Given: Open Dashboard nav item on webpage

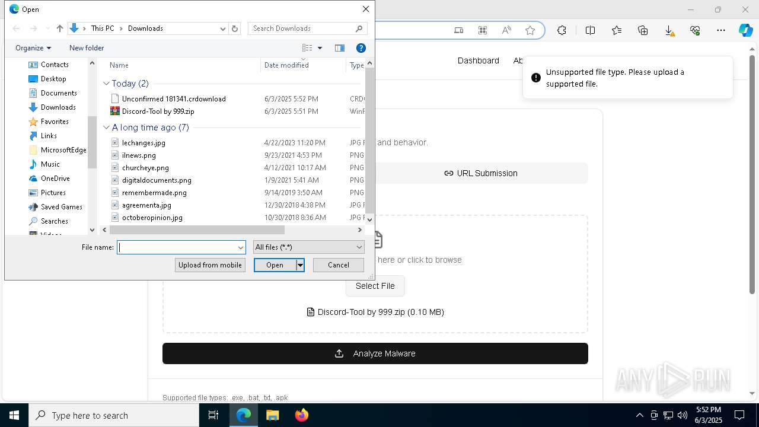Looking at the screenshot, I should click(478, 60).
